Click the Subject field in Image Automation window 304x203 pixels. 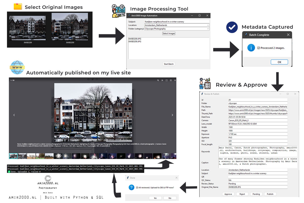click(x=177, y=22)
